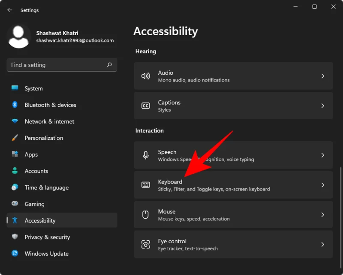Click the Audio speaker icon

click(146, 76)
